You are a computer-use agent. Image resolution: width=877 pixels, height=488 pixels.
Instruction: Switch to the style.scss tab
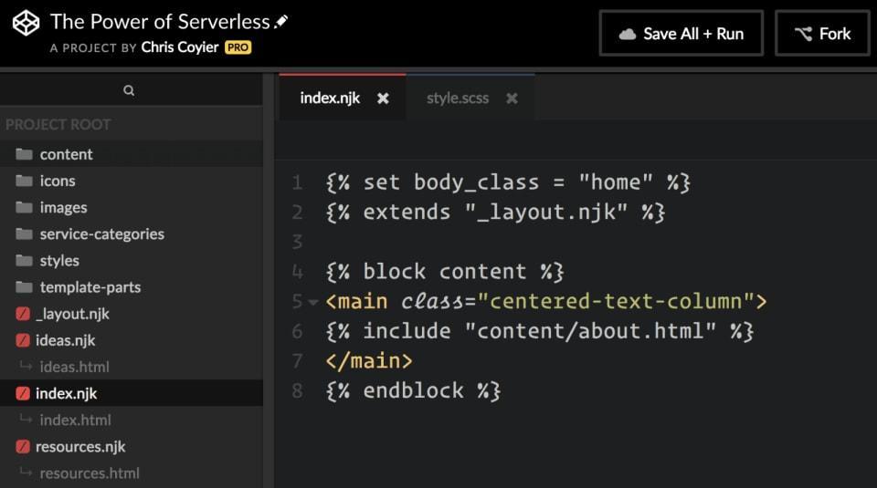[457, 99]
